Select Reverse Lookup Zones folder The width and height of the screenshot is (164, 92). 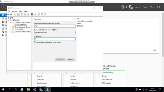tap(22, 27)
